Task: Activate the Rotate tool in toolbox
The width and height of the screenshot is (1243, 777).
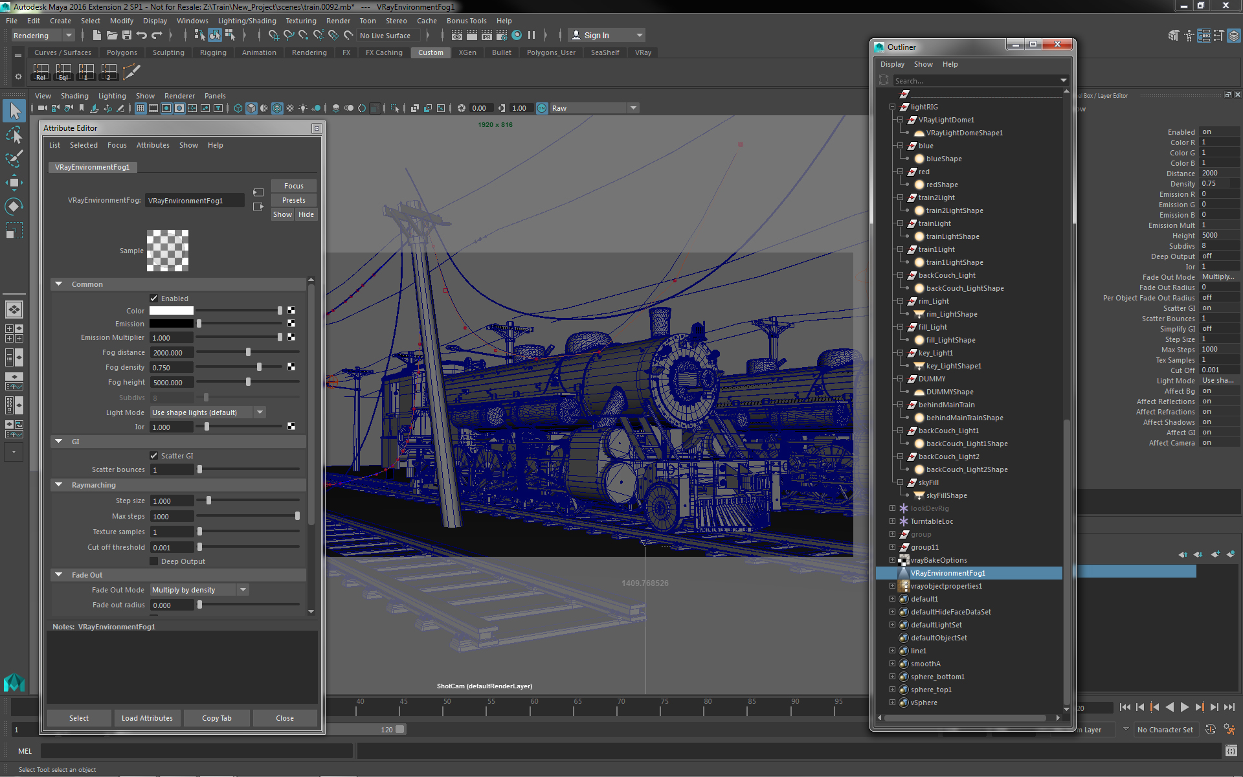Action: tap(14, 207)
